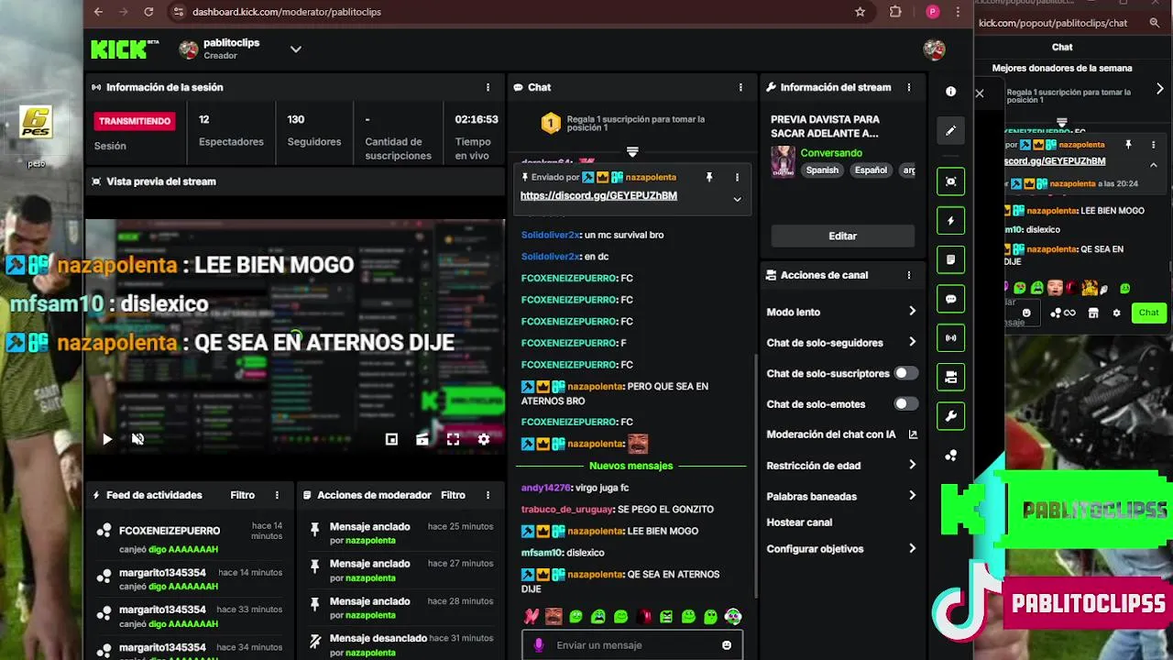Open Información del stream panel options menu
This screenshot has height=660, width=1173.
(x=909, y=87)
